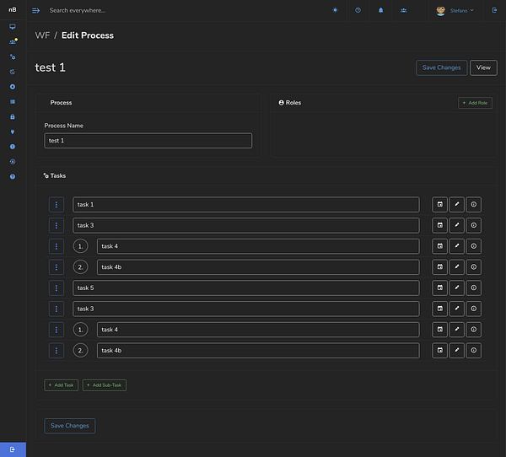Viewport: 506px width, 457px height.
Task: Open calendar icon for task 1
Action: [x=439, y=205]
